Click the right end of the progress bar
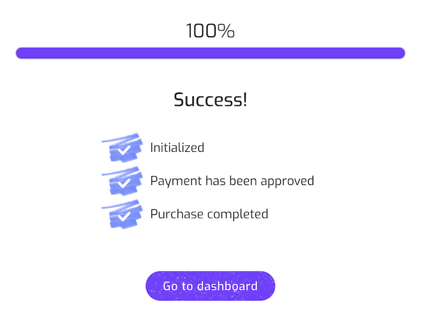This screenshot has height=332, width=428. click(x=399, y=53)
